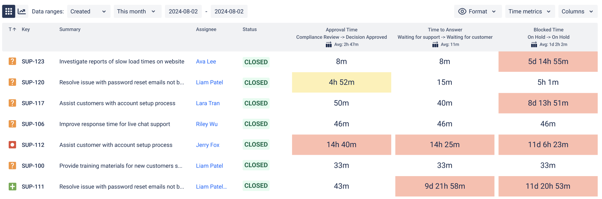The height and width of the screenshot is (199, 602).
Task: Open assignee Riley Wu profile
Action: [207, 124]
